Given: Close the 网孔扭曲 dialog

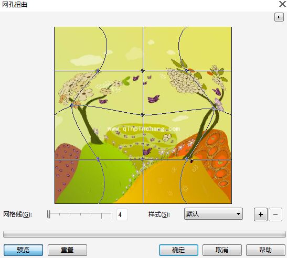Looking at the screenshot, I should pyautogui.click(x=283, y=4).
